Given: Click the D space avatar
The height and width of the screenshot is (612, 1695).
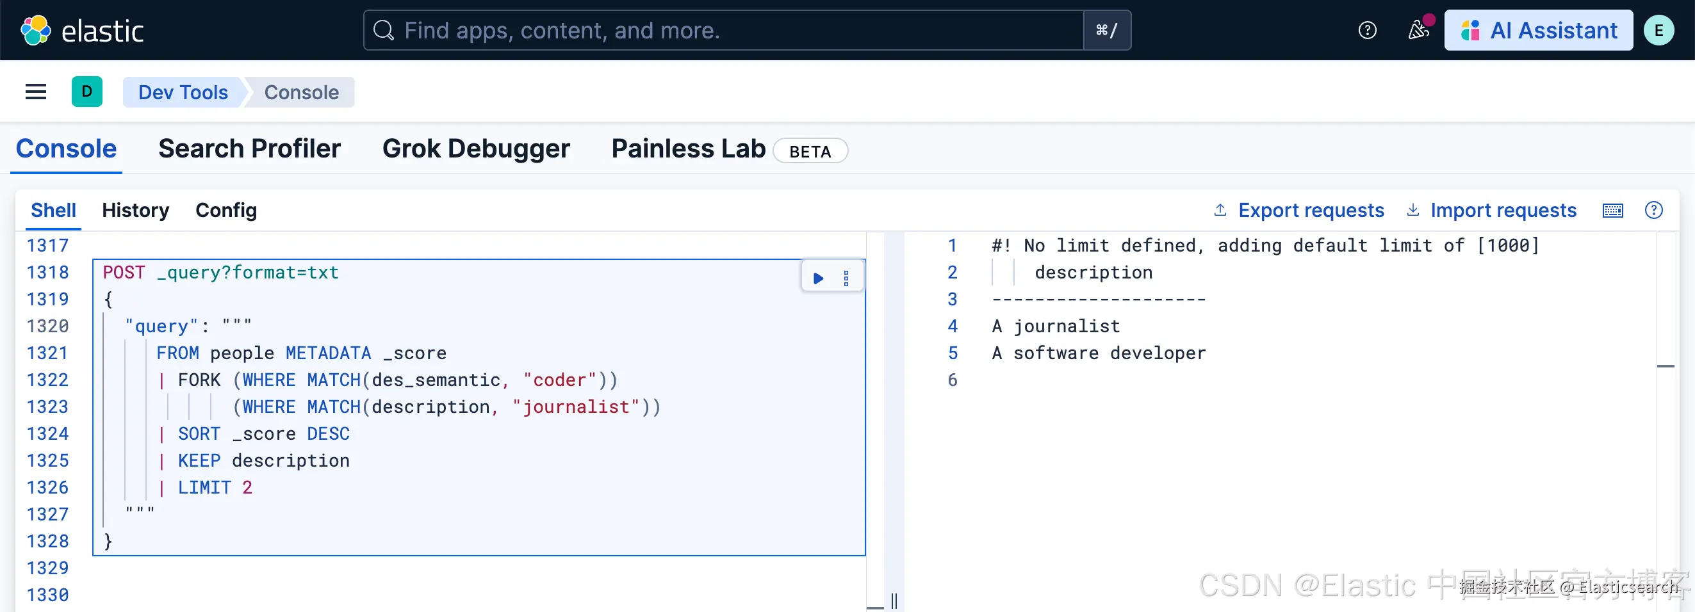Looking at the screenshot, I should coord(87,92).
